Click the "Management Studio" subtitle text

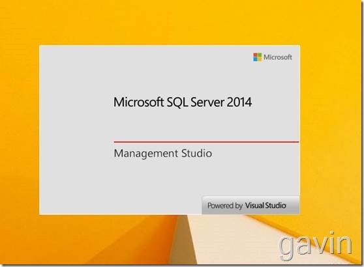[x=162, y=154]
